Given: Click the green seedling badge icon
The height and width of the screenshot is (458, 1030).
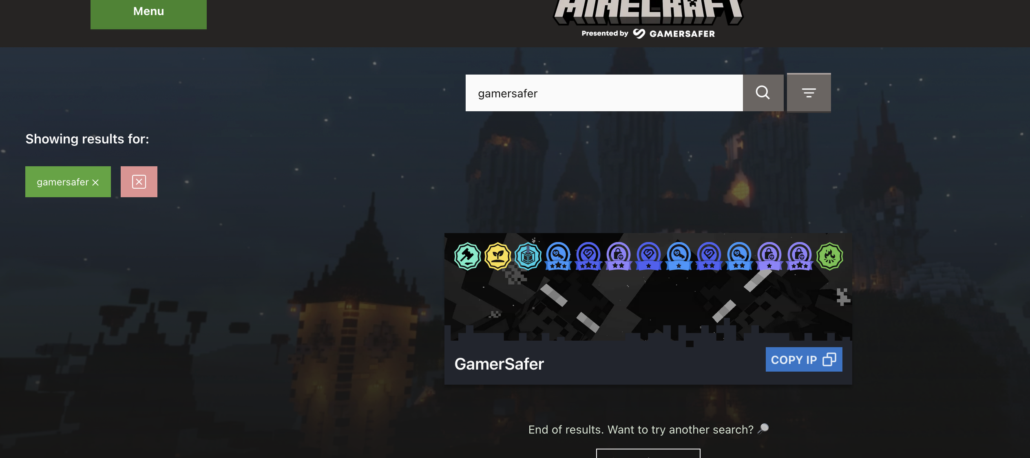Looking at the screenshot, I should [x=497, y=256].
